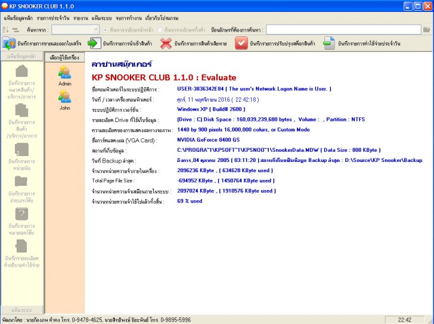434x324 pixels.
Task: Click the SnookerData.MDW path value
Action: 279,150
